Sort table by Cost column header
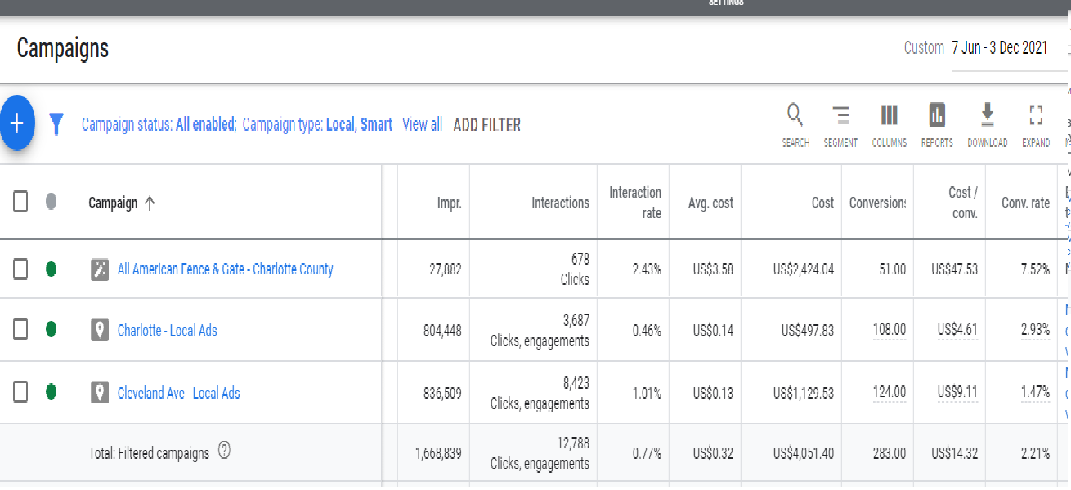 click(822, 203)
